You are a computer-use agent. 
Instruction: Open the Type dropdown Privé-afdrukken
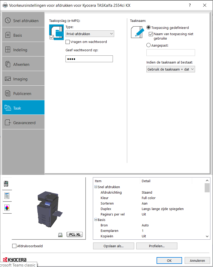point(90,34)
